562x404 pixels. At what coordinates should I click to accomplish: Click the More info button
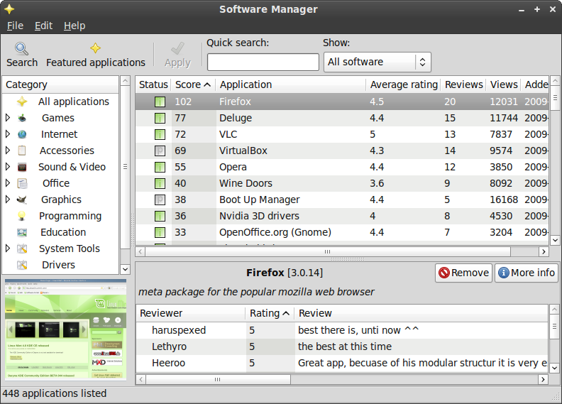(x=527, y=273)
